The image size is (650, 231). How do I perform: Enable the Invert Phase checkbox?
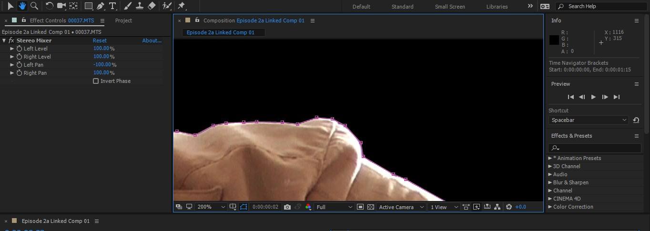[x=96, y=81]
